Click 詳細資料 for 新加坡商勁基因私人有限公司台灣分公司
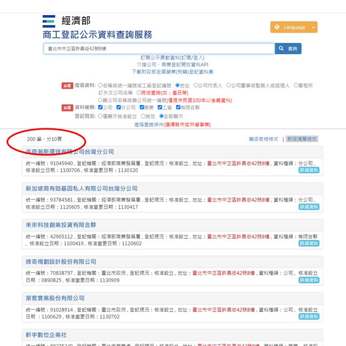 (309, 207)
